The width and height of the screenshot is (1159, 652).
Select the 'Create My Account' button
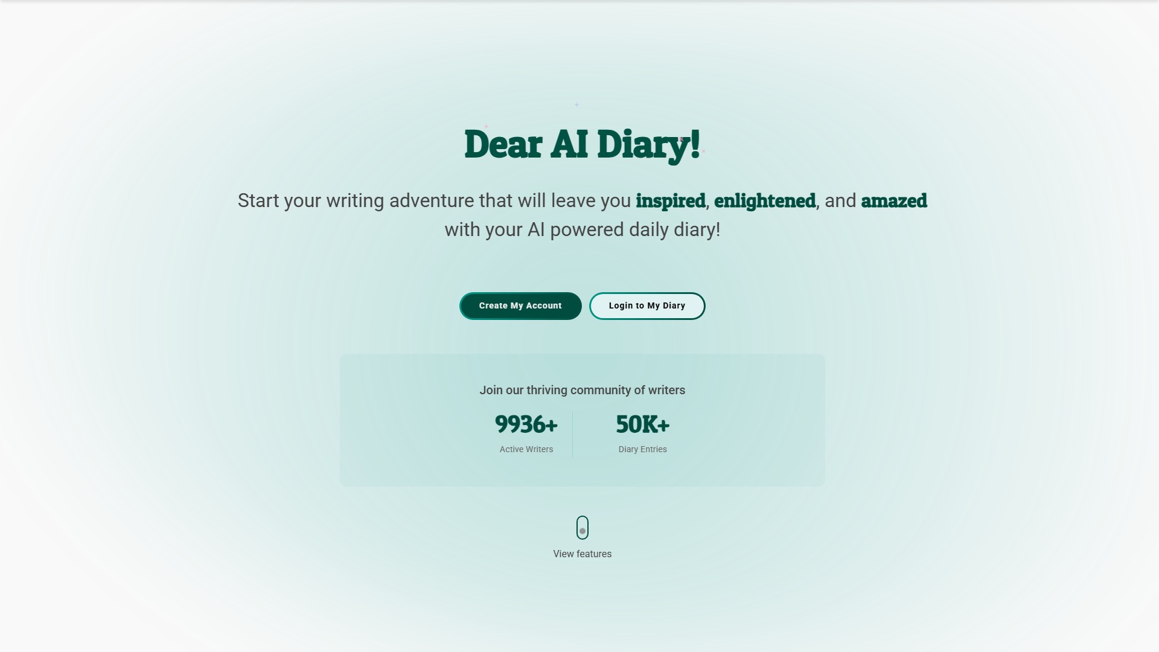tap(520, 305)
